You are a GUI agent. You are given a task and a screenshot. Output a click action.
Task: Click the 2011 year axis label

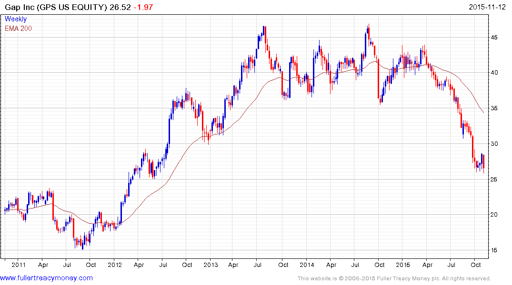point(18,265)
